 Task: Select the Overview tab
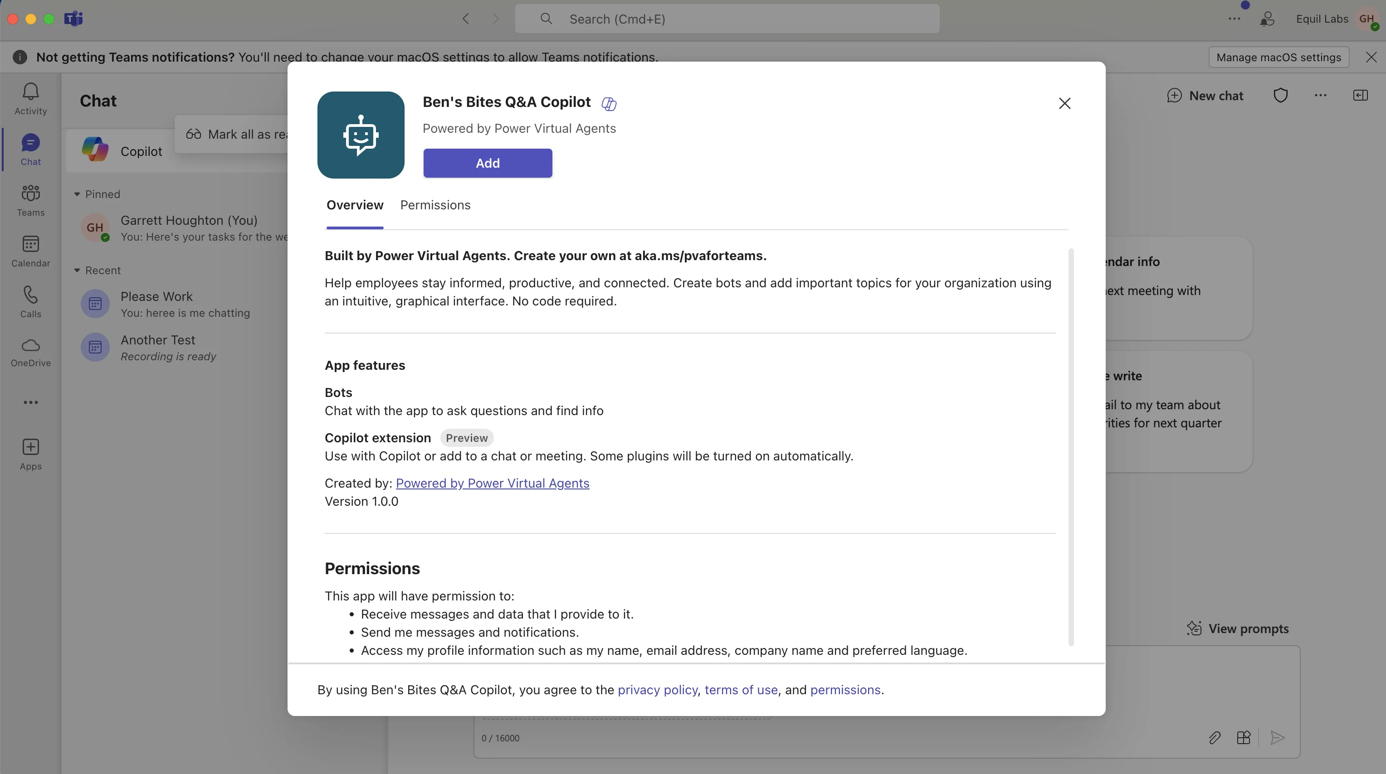click(x=355, y=205)
